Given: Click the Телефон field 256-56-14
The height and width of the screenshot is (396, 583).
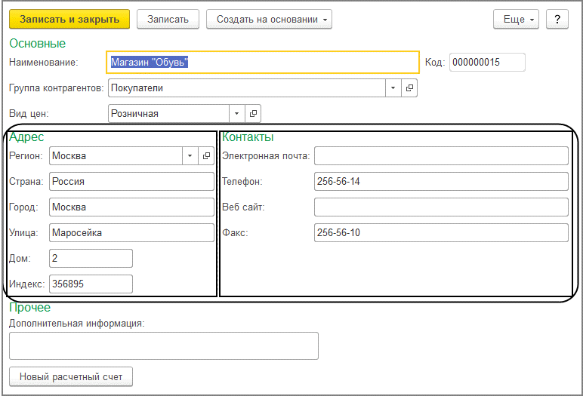Looking at the screenshot, I should pyautogui.click(x=441, y=181).
